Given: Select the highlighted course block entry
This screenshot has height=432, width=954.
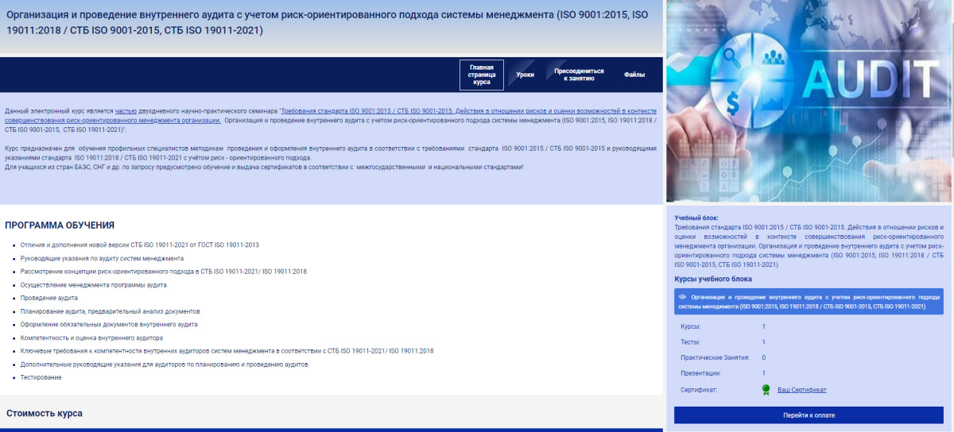Looking at the screenshot, I should click(x=809, y=302).
